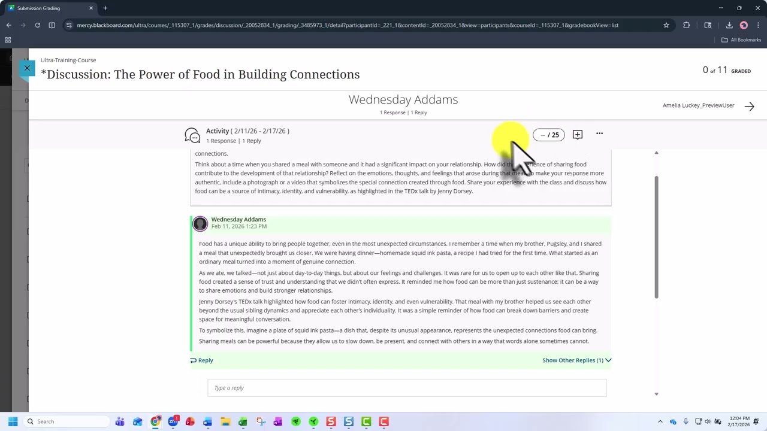767x431 pixels.
Task: Click the taskbar Search box
Action: pos(66,421)
